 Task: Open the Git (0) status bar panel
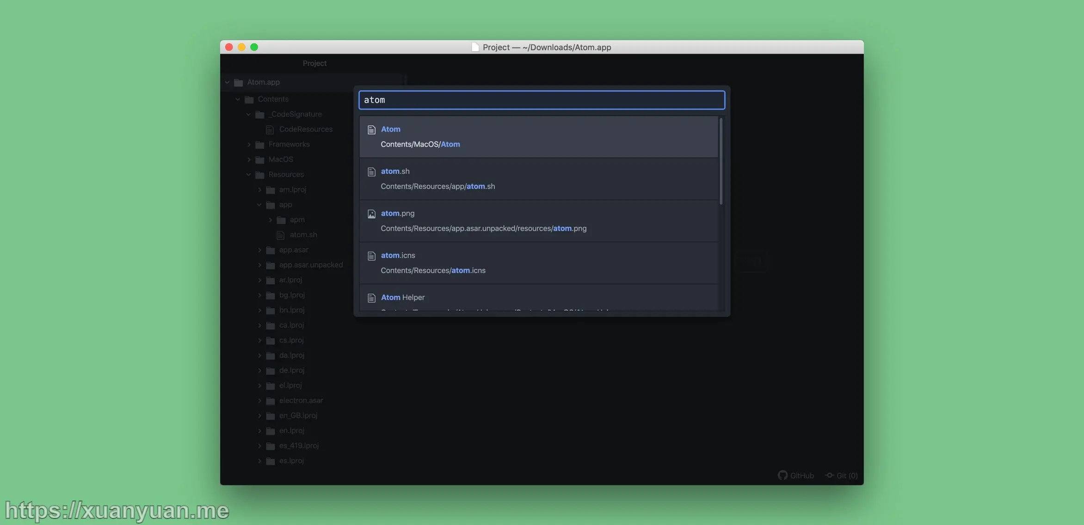[x=842, y=476]
